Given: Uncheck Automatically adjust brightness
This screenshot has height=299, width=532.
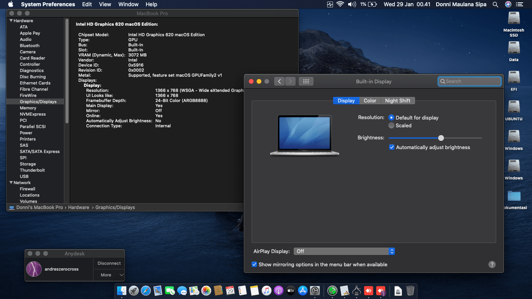Looking at the screenshot, I should [392, 147].
